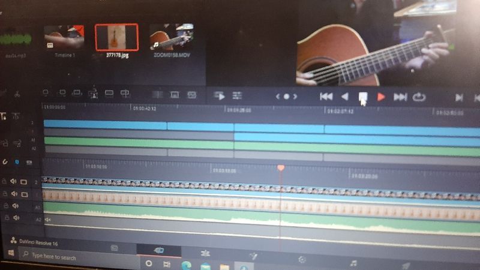Click the DaVinci Resolve 16 label
The image size is (480, 270).
(38, 243)
